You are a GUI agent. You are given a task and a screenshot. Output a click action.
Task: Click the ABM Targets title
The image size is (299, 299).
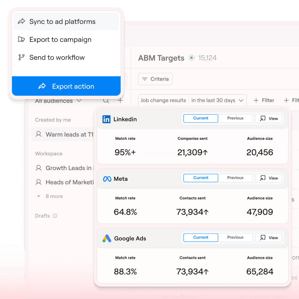point(161,58)
